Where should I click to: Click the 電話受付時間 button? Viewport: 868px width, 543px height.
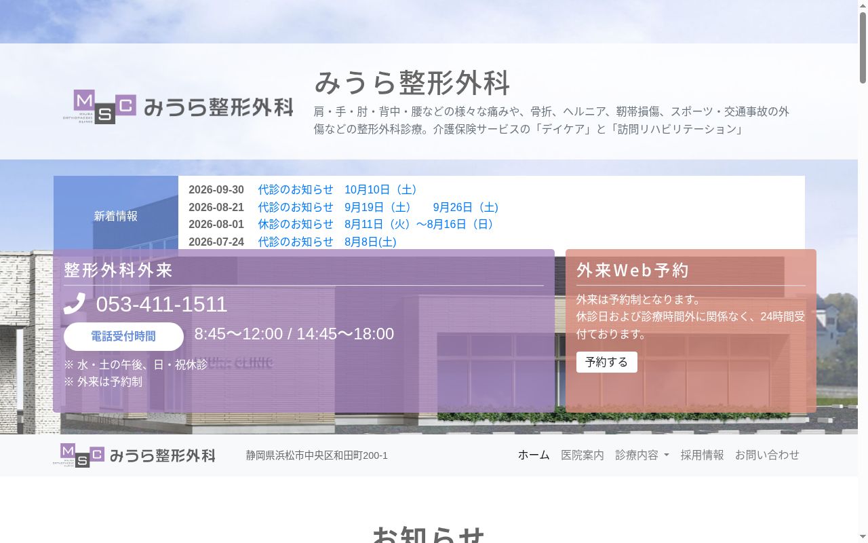[x=123, y=337]
